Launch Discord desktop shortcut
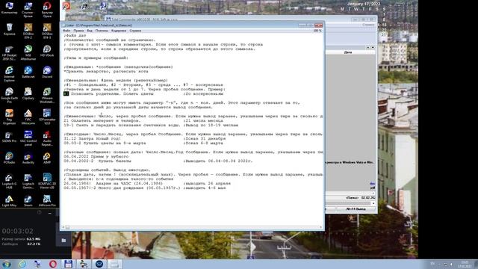This screenshot has width=478, height=269. click(x=47, y=72)
